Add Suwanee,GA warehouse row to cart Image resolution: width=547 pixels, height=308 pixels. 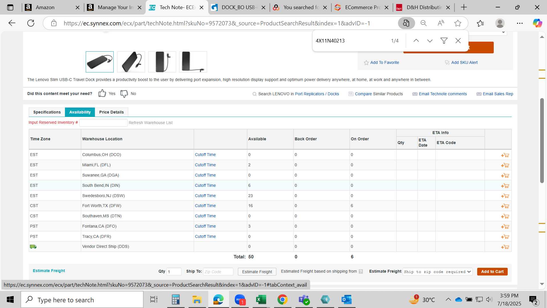click(x=505, y=176)
